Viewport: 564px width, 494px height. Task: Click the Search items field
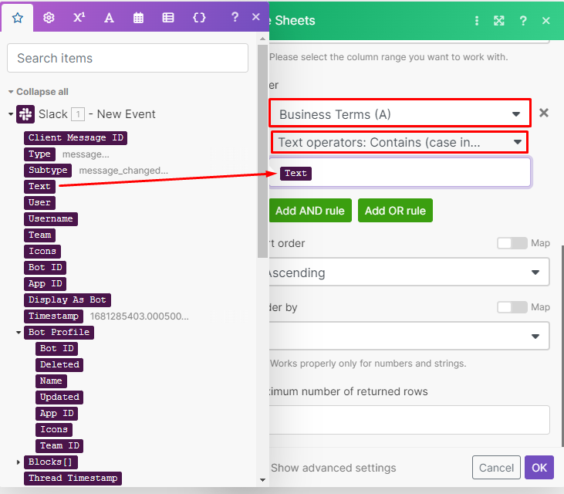coord(127,58)
